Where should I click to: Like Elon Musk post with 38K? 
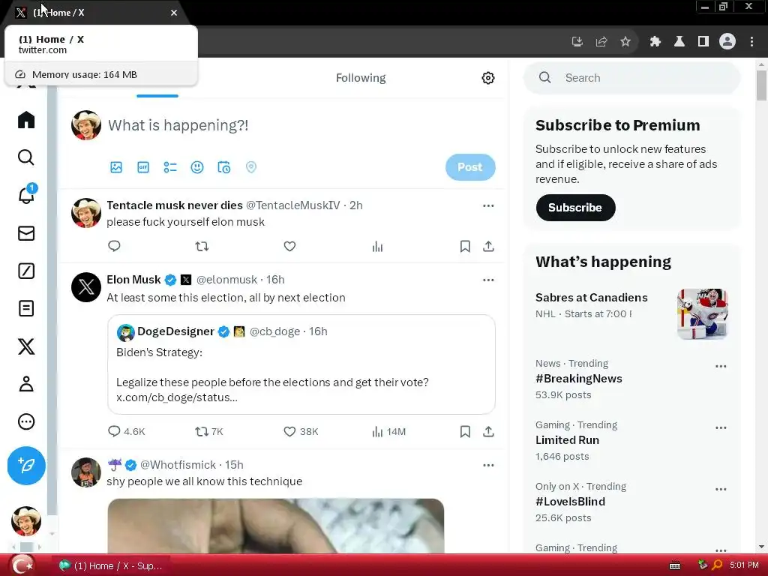tap(301, 431)
